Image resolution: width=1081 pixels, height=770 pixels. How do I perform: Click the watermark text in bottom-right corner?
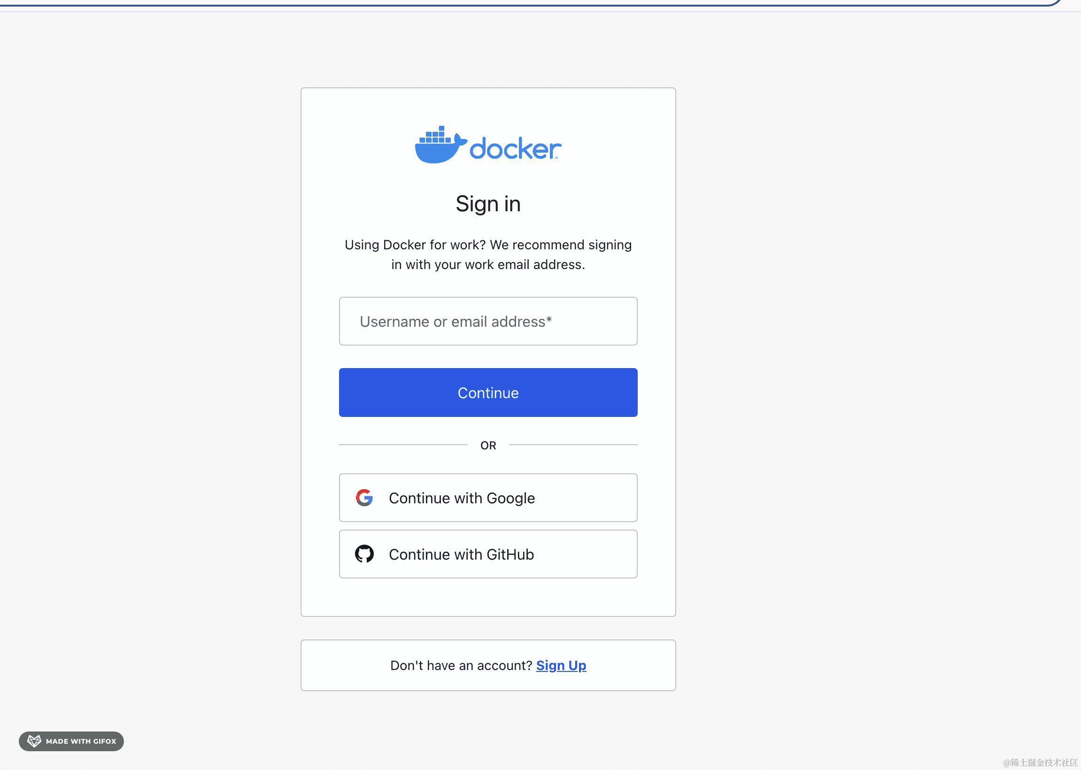[1040, 762]
